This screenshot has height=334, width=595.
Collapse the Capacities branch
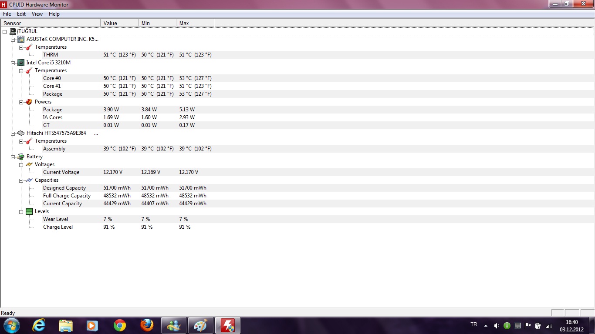tap(21, 180)
